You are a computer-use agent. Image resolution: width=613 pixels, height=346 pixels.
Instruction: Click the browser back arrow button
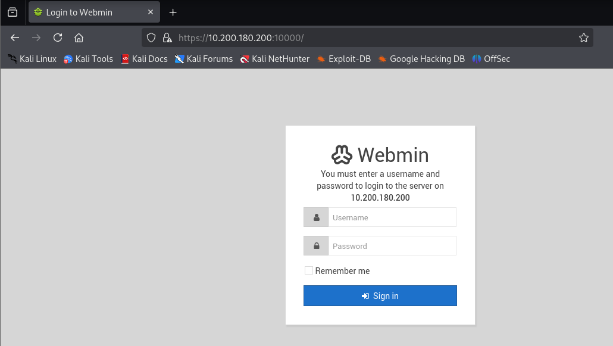click(x=15, y=38)
